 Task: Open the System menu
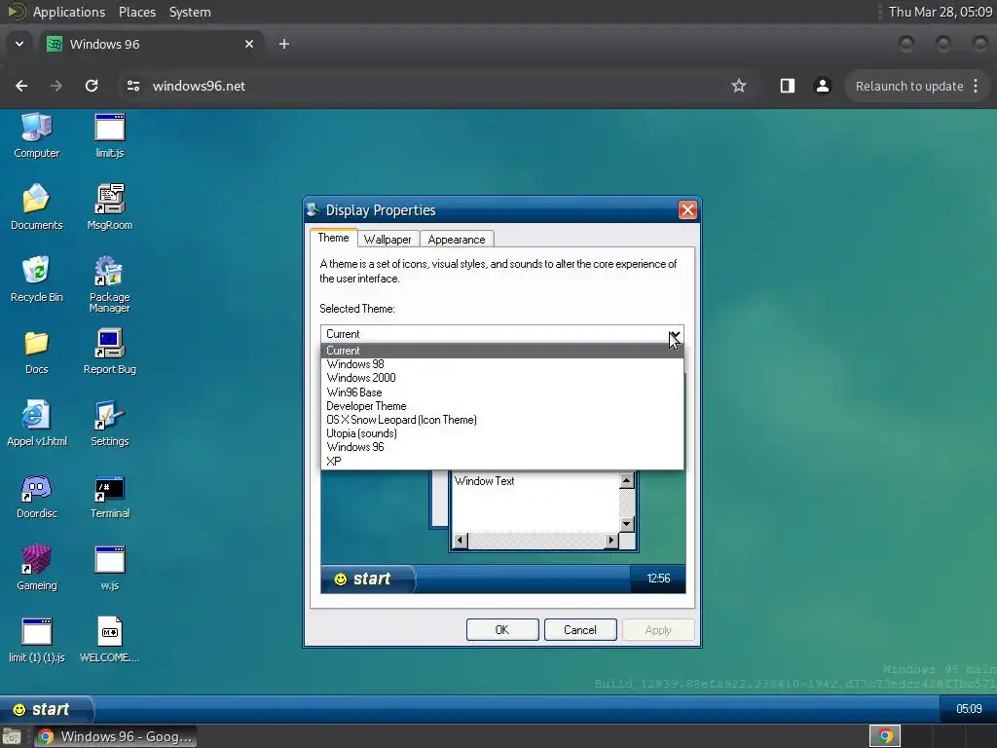pos(190,12)
